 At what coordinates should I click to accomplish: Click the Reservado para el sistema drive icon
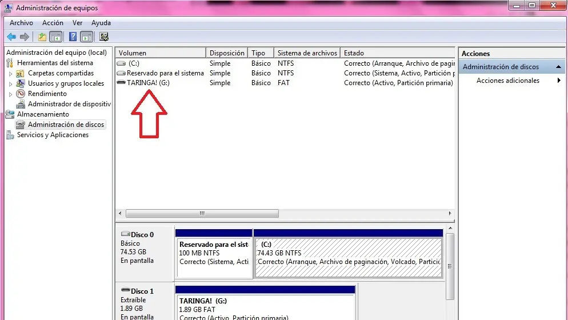pos(121,73)
